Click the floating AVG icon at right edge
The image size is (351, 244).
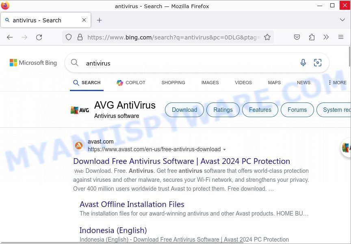pos(346,148)
